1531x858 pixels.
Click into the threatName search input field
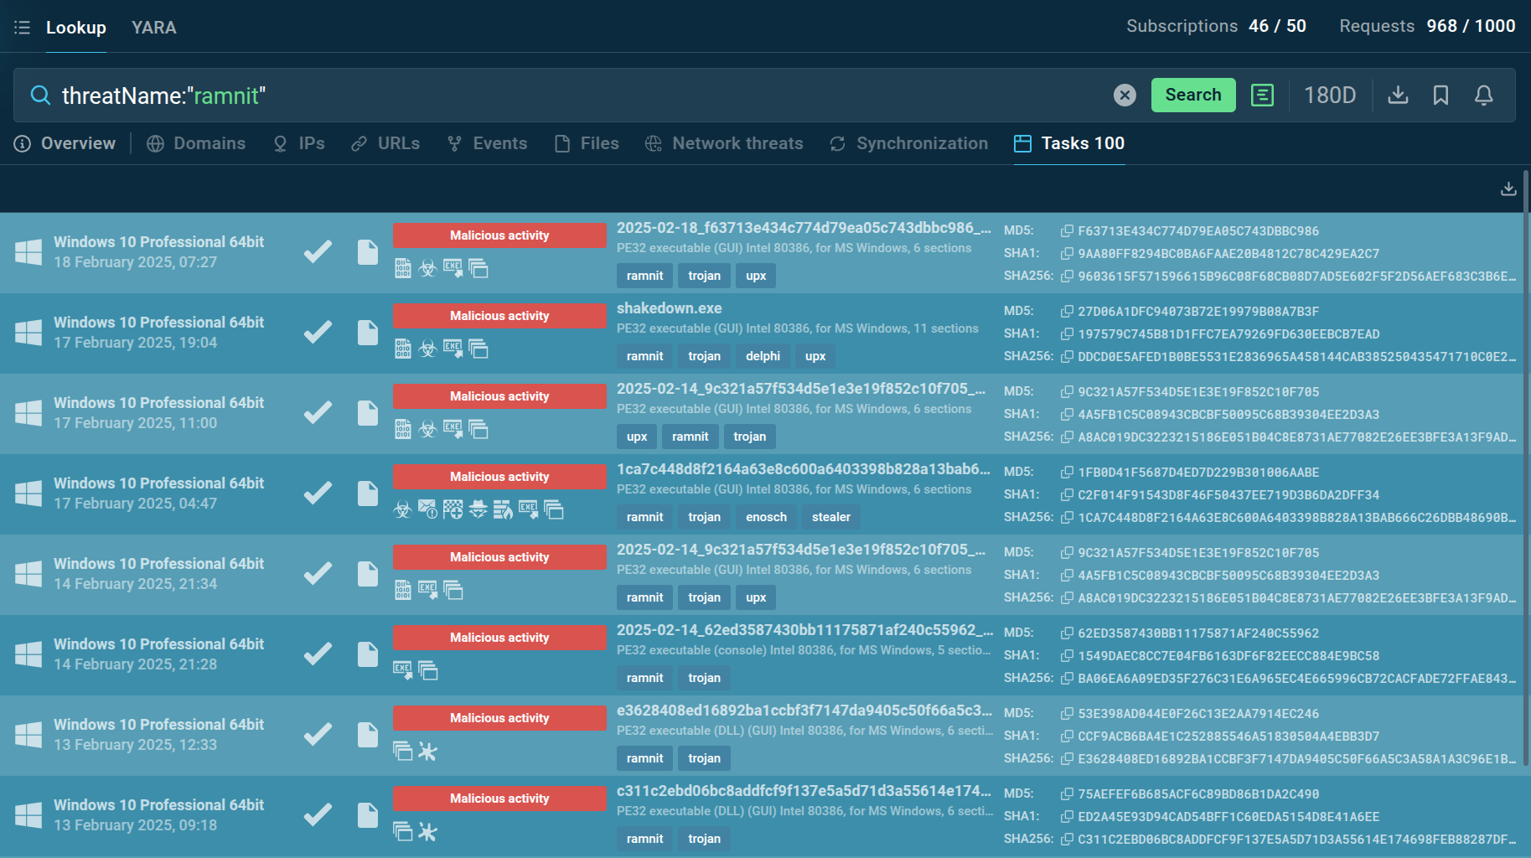(578, 96)
